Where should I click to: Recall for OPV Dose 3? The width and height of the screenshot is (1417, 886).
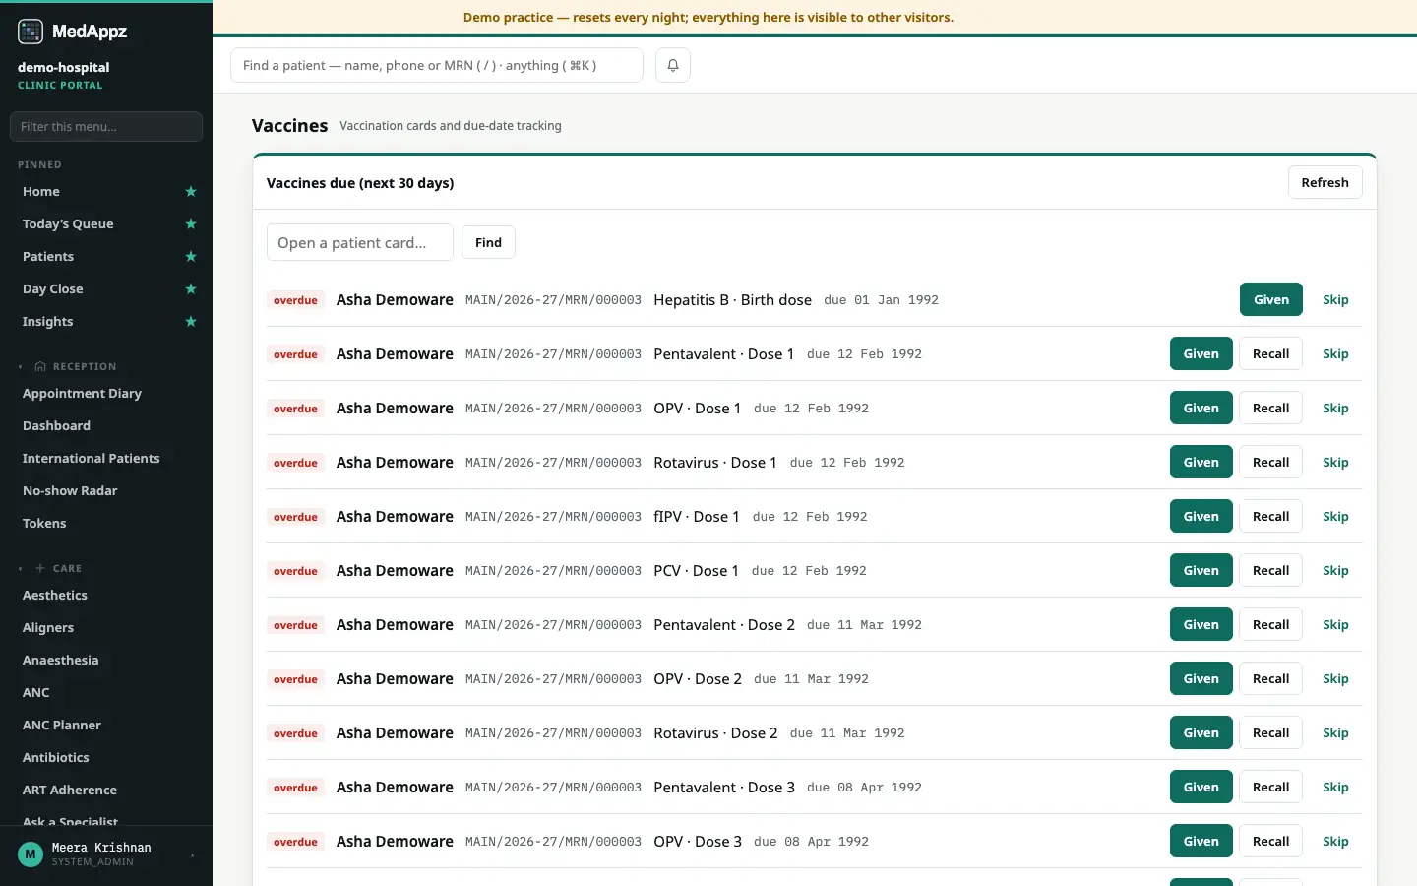coord(1270,842)
